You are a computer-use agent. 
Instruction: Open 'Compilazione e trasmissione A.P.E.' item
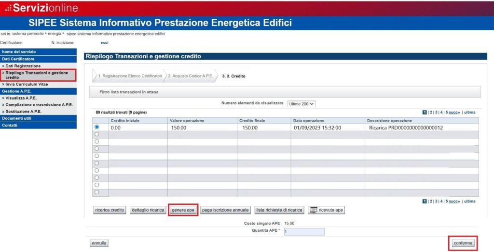39,105
